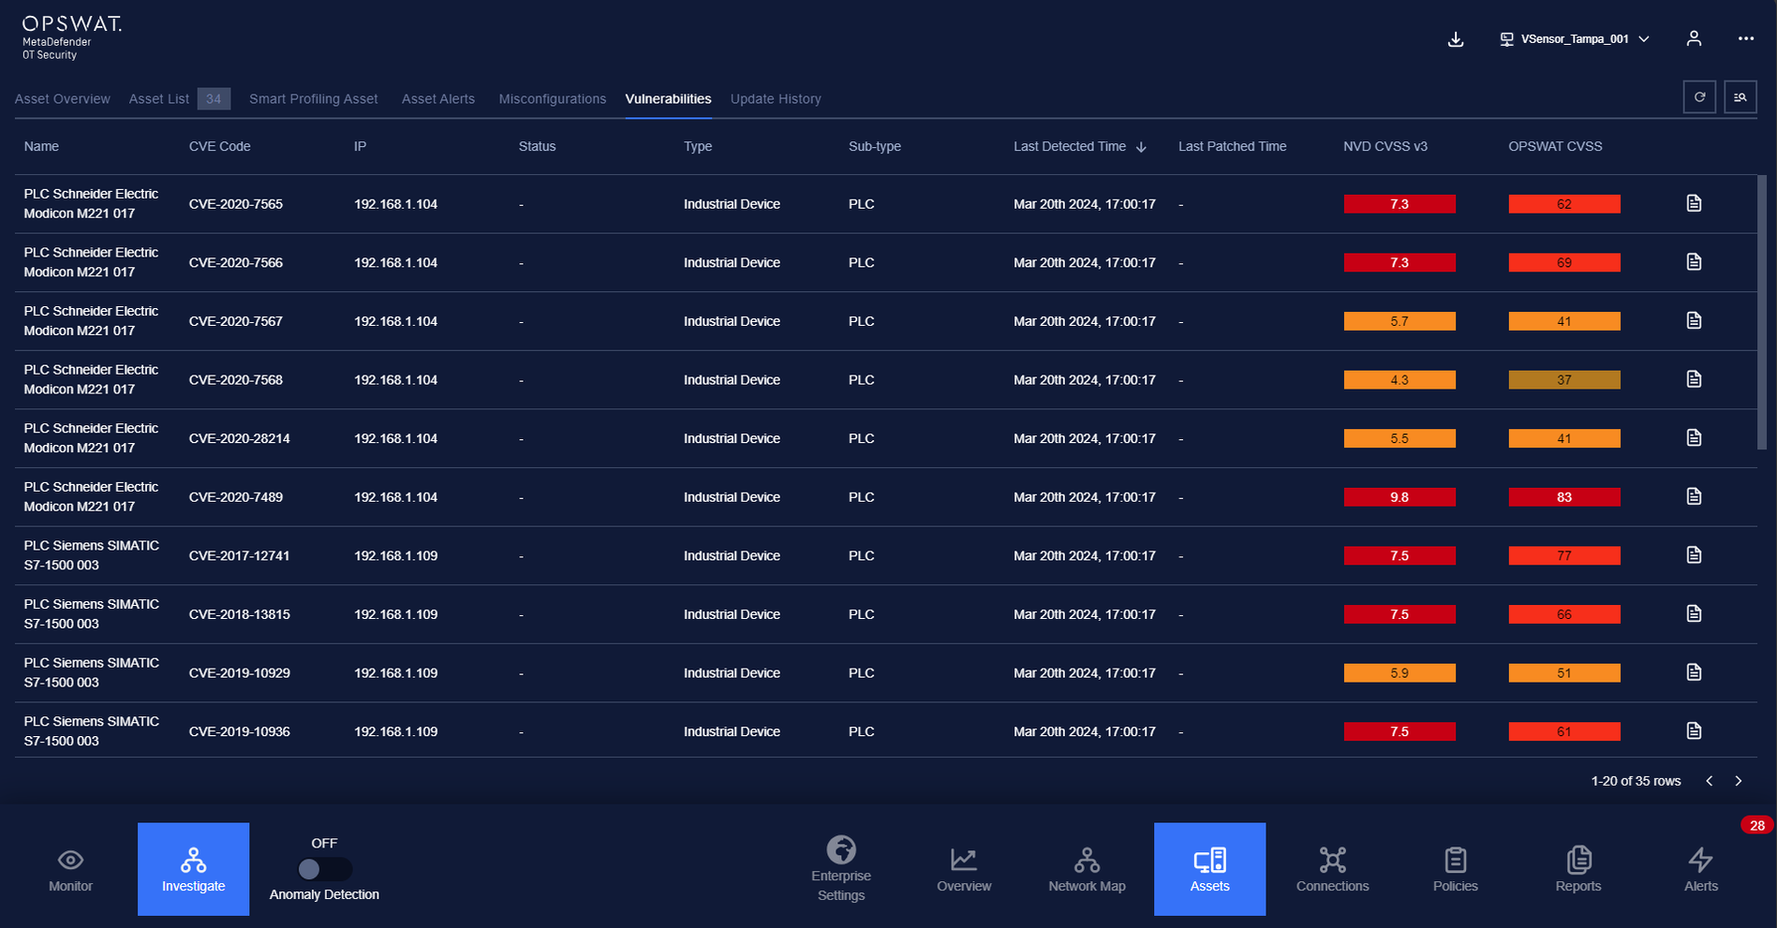Click OPSWAT score 37 brown bar
Image resolution: width=1777 pixels, height=928 pixels.
(1564, 380)
